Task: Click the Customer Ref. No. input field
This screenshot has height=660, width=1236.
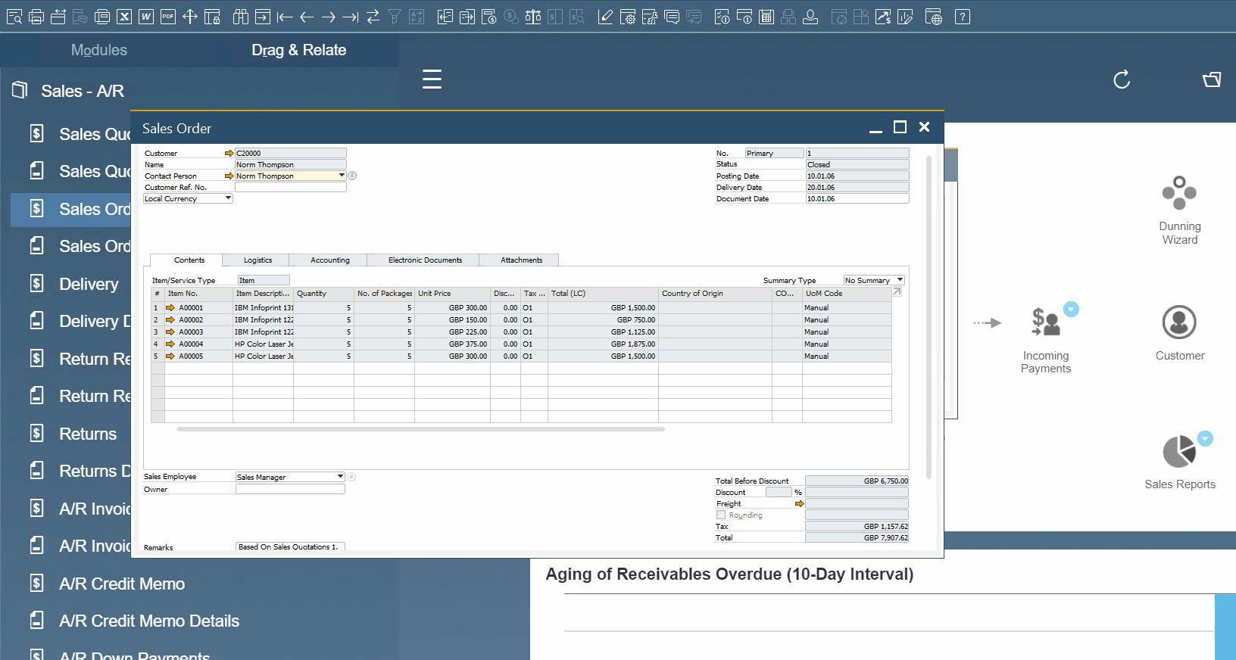Action: coord(290,187)
